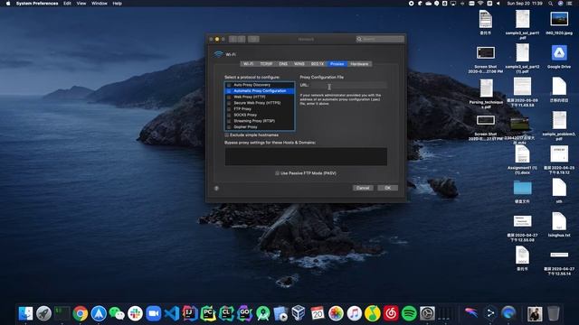
Task: Open the Help menu
Action: click(x=117, y=4)
